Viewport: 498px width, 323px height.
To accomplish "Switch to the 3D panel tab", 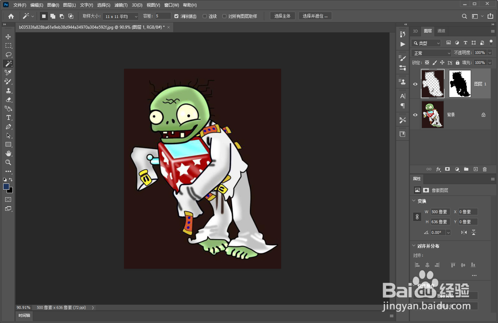I will (x=415, y=31).
